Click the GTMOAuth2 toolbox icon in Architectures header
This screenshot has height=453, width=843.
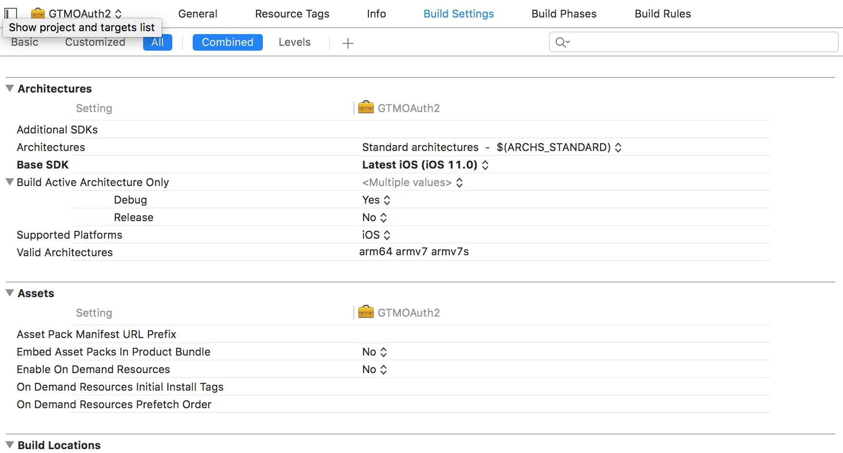[x=366, y=107]
